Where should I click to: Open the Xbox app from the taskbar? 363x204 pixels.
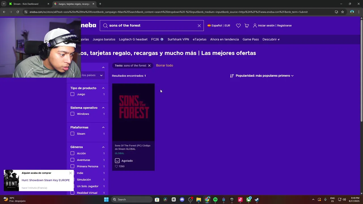249,199
